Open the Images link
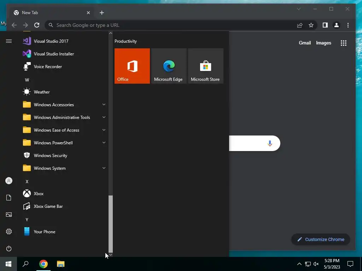362x271 pixels. tap(323, 43)
